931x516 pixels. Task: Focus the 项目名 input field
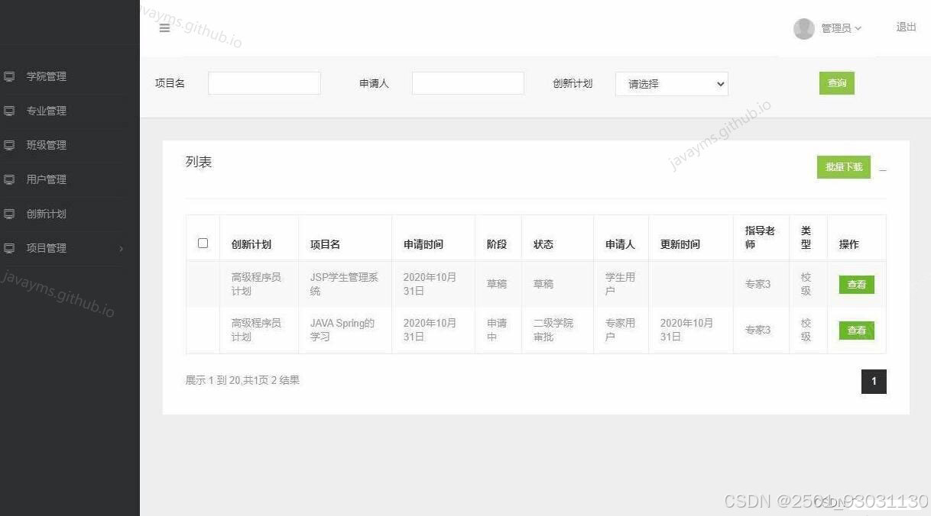[264, 83]
